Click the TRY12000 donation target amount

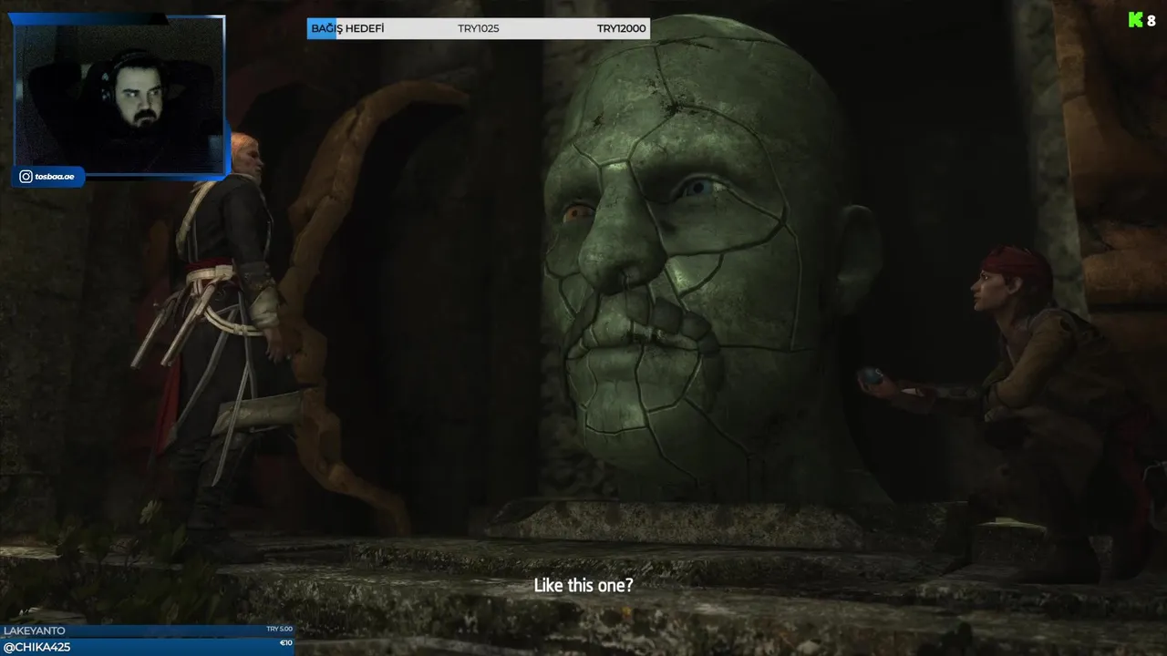[622, 28]
